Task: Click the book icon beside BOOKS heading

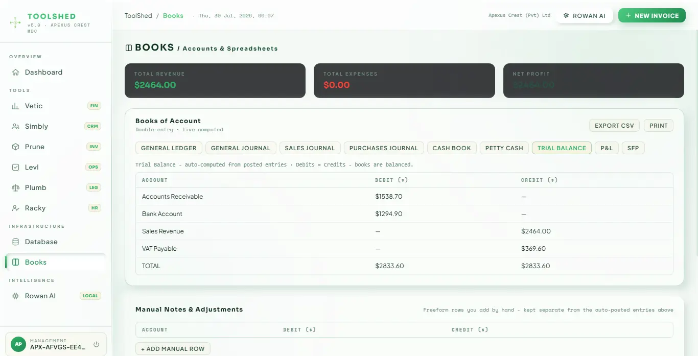Action: click(129, 48)
